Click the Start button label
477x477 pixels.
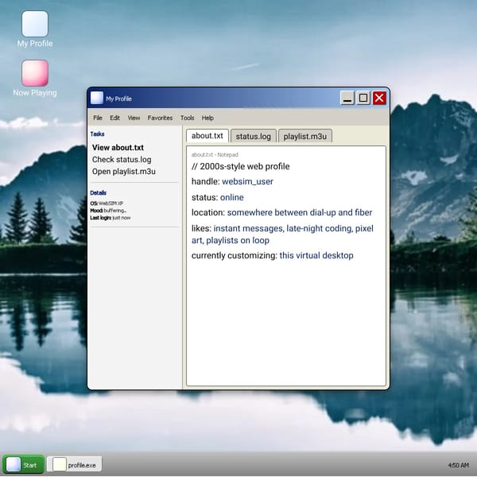tap(30, 465)
